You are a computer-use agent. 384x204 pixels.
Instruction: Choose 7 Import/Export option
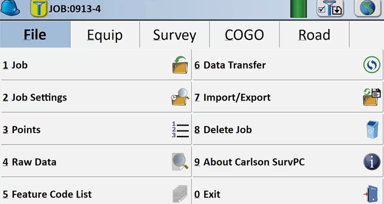[288, 97]
